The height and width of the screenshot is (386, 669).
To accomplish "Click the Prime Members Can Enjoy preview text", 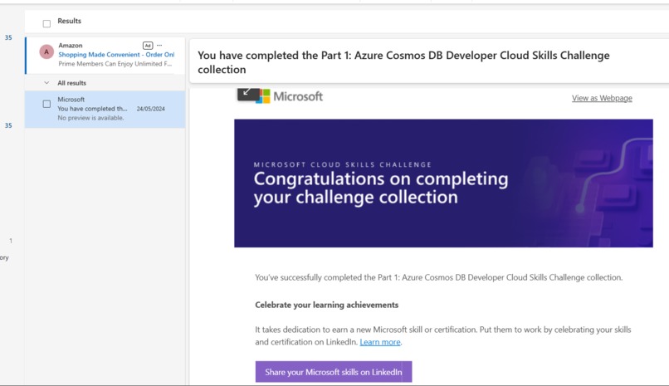I will click(x=115, y=64).
